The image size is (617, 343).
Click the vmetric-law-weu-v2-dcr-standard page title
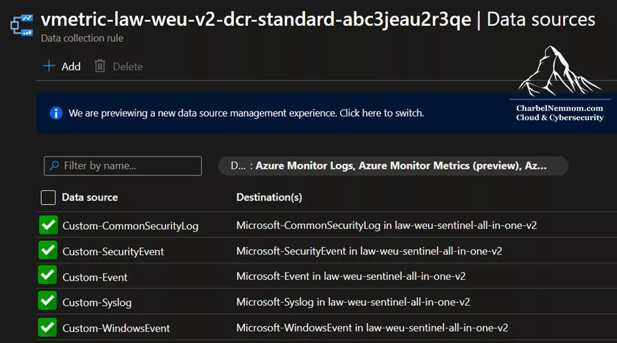tap(256, 20)
